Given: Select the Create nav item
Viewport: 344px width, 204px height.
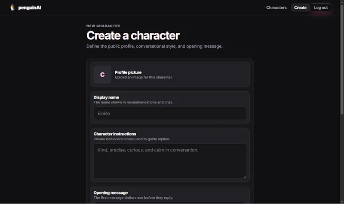Looking at the screenshot, I should 300,7.
